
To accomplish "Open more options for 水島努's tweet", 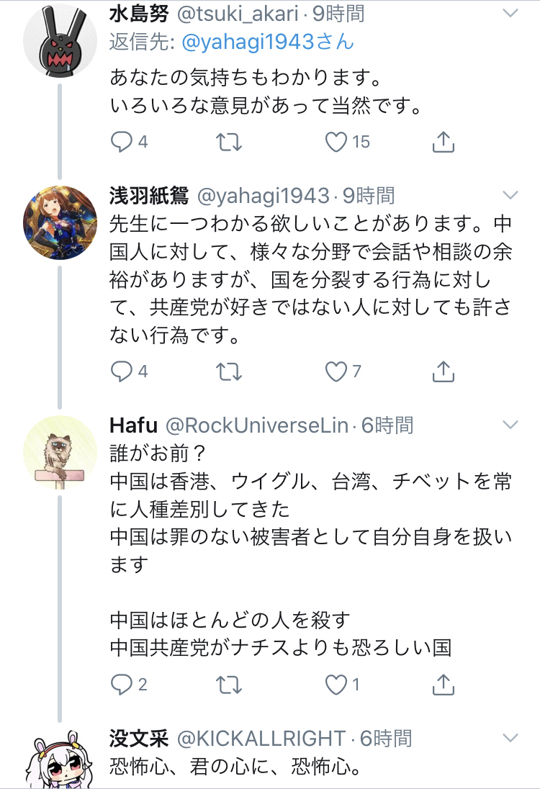I will click(x=509, y=14).
